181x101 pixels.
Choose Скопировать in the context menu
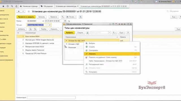112,50
